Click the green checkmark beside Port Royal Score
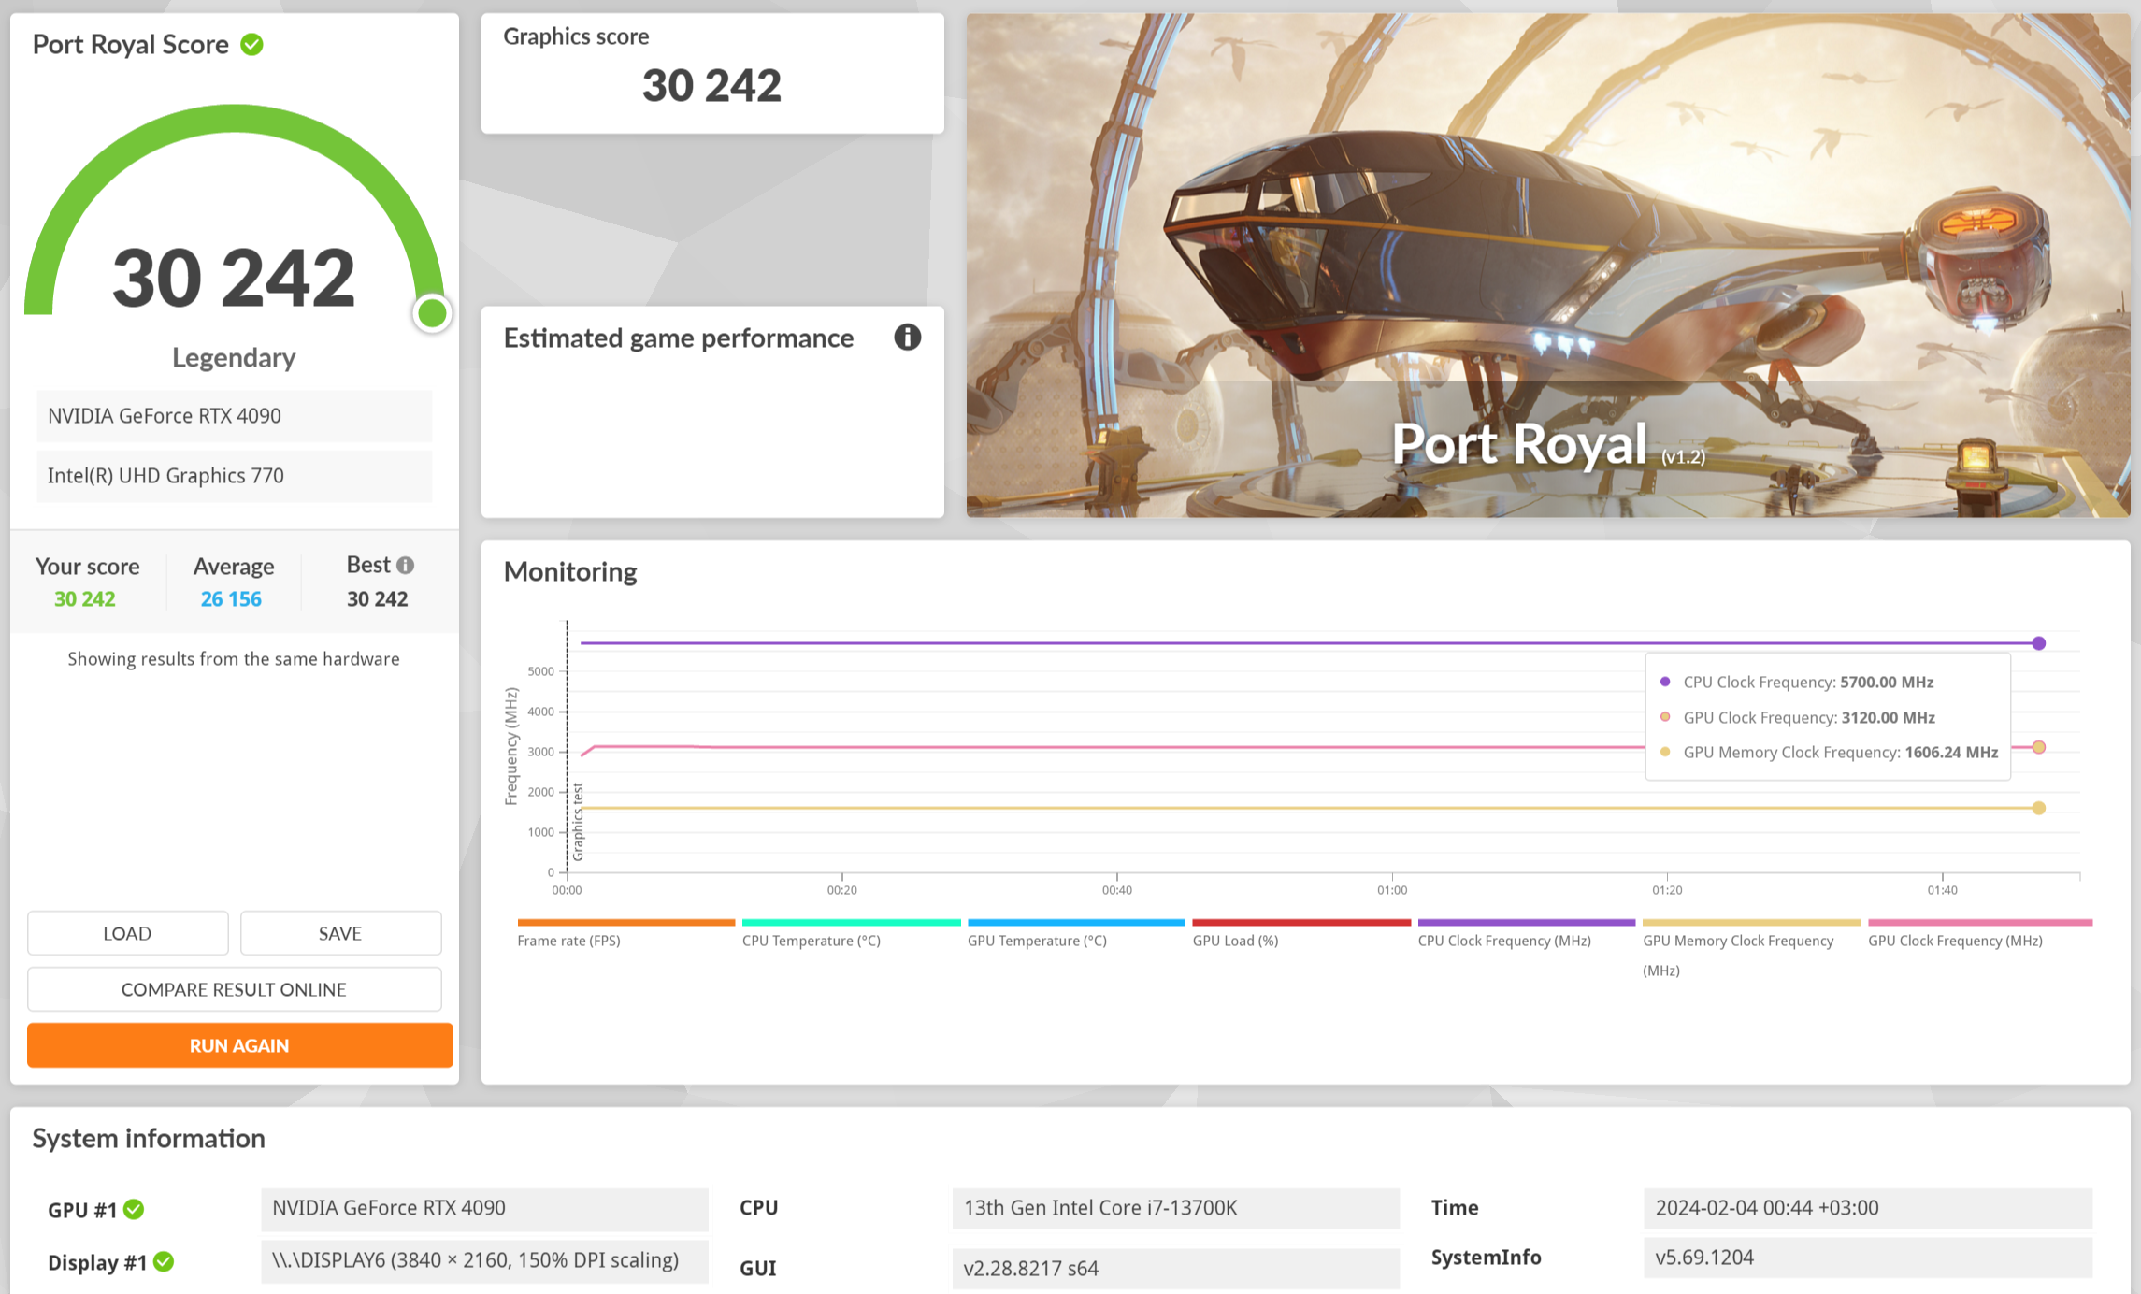 pyautogui.click(x=251, y=44)
